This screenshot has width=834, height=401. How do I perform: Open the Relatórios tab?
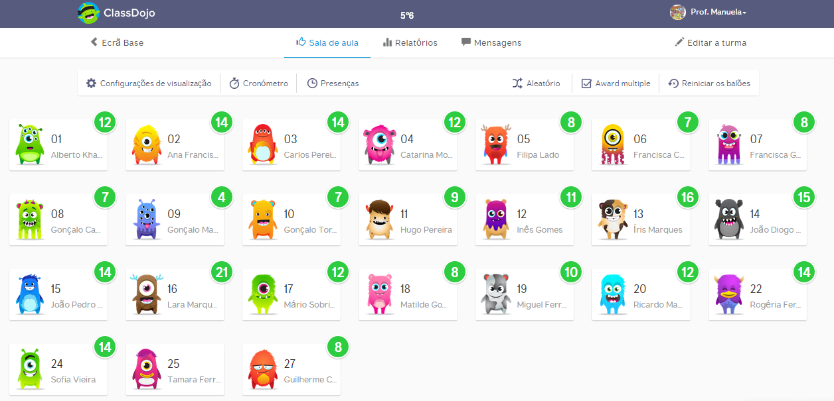[x=410, y=42]
